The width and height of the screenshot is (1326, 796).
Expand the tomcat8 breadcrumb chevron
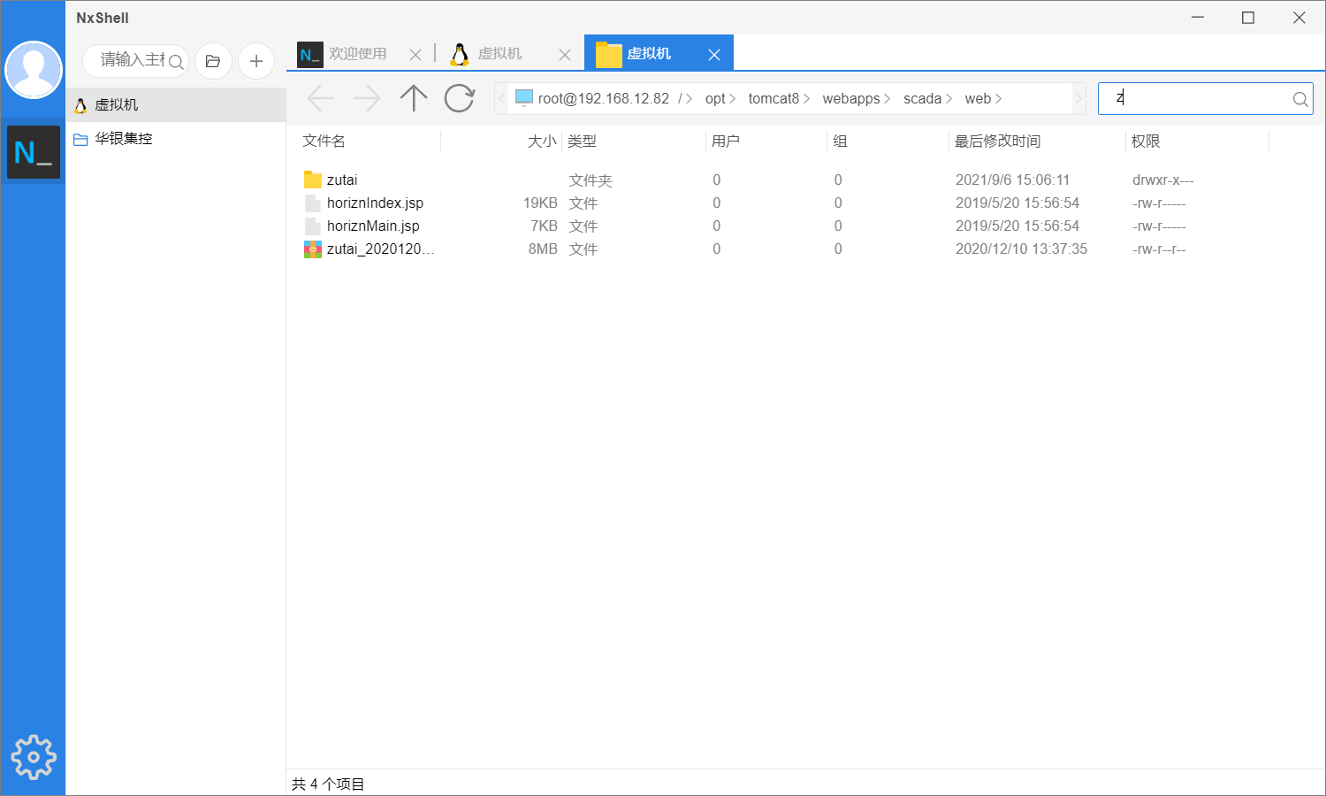pyautogui.click(x=806, y=98)
